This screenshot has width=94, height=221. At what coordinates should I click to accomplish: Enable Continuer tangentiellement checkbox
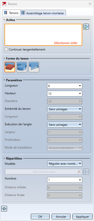pyautogui.click(x=6, y=49)
